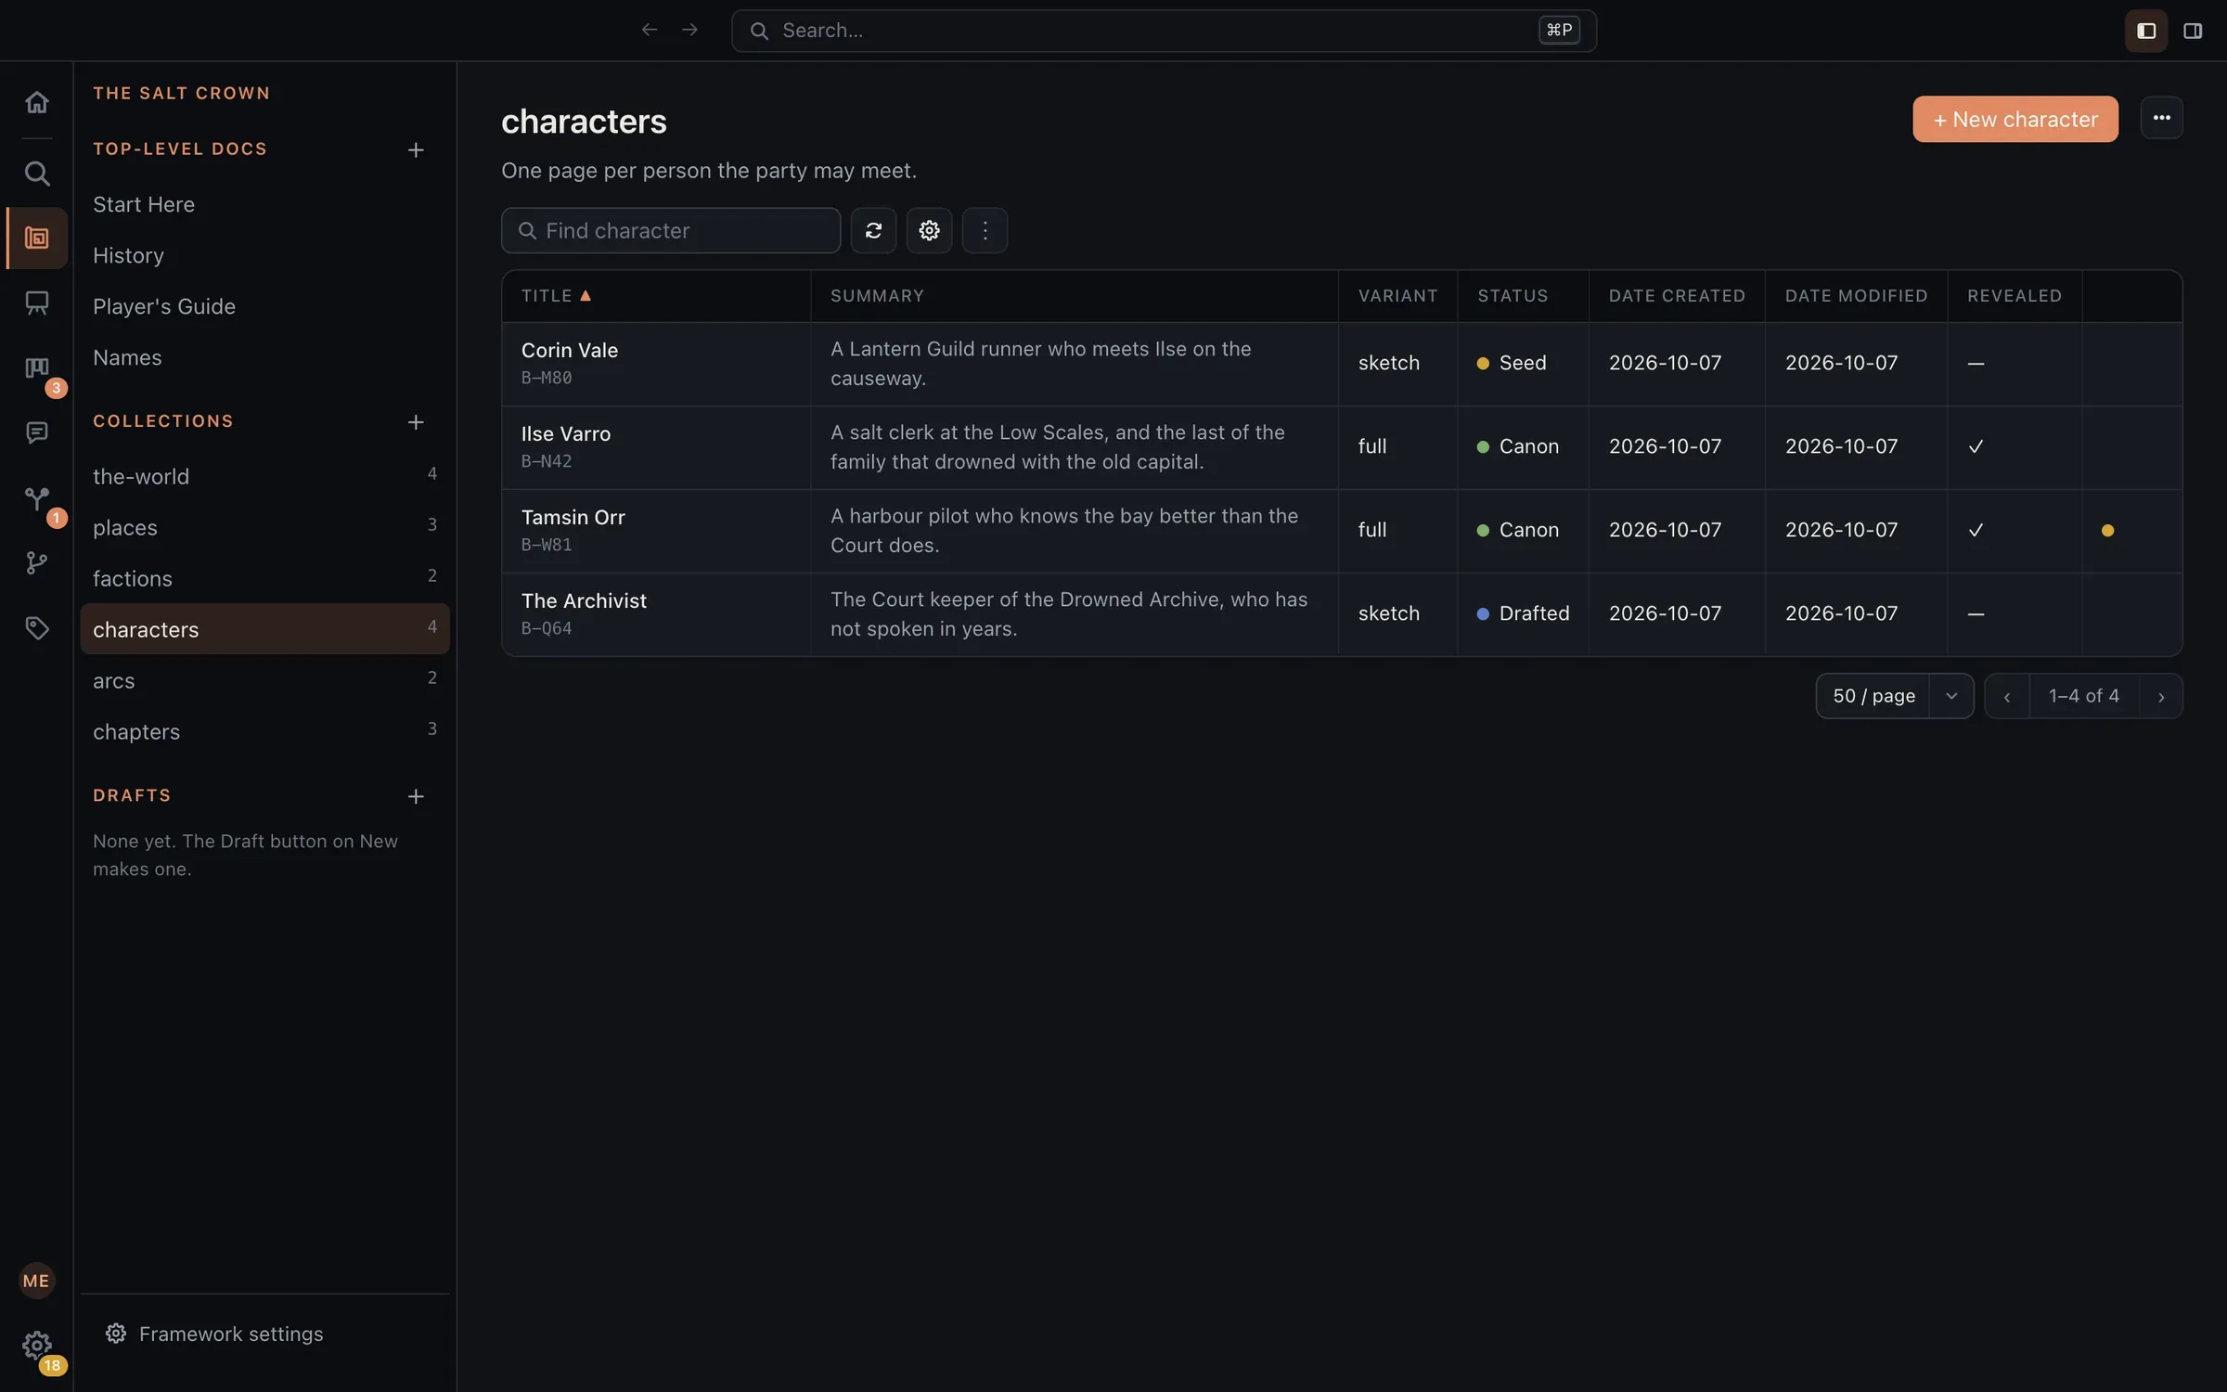Focus the Find character field

(x=671, y=230)
